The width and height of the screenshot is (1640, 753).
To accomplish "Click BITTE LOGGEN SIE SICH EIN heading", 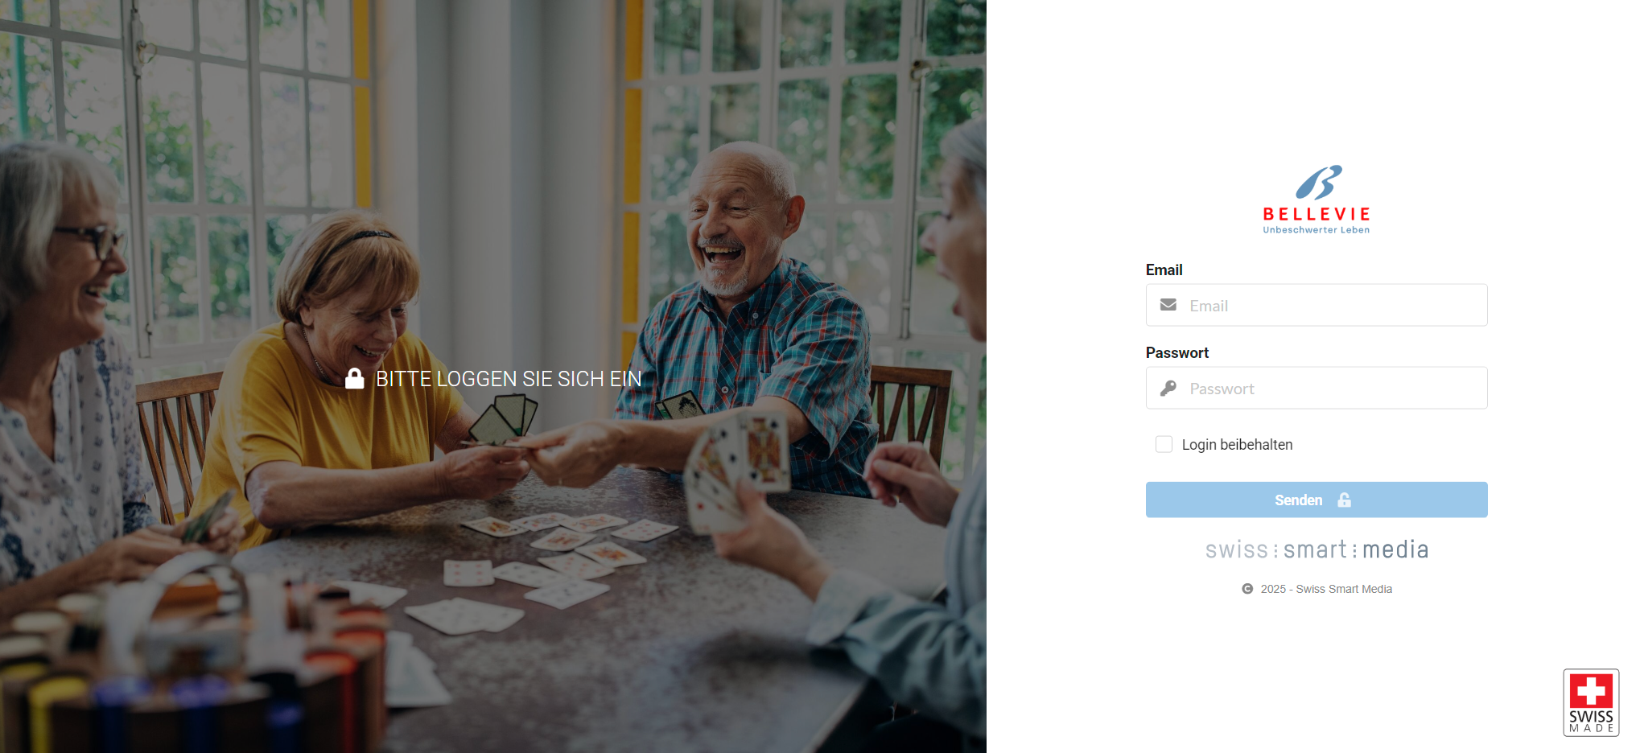I will 509,378.
